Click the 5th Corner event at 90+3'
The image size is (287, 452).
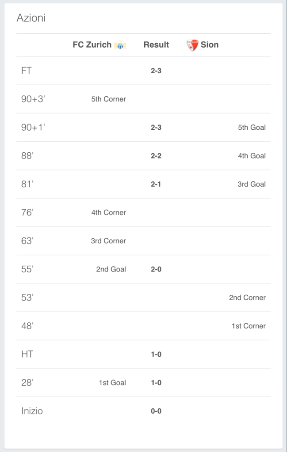(108, 99)
